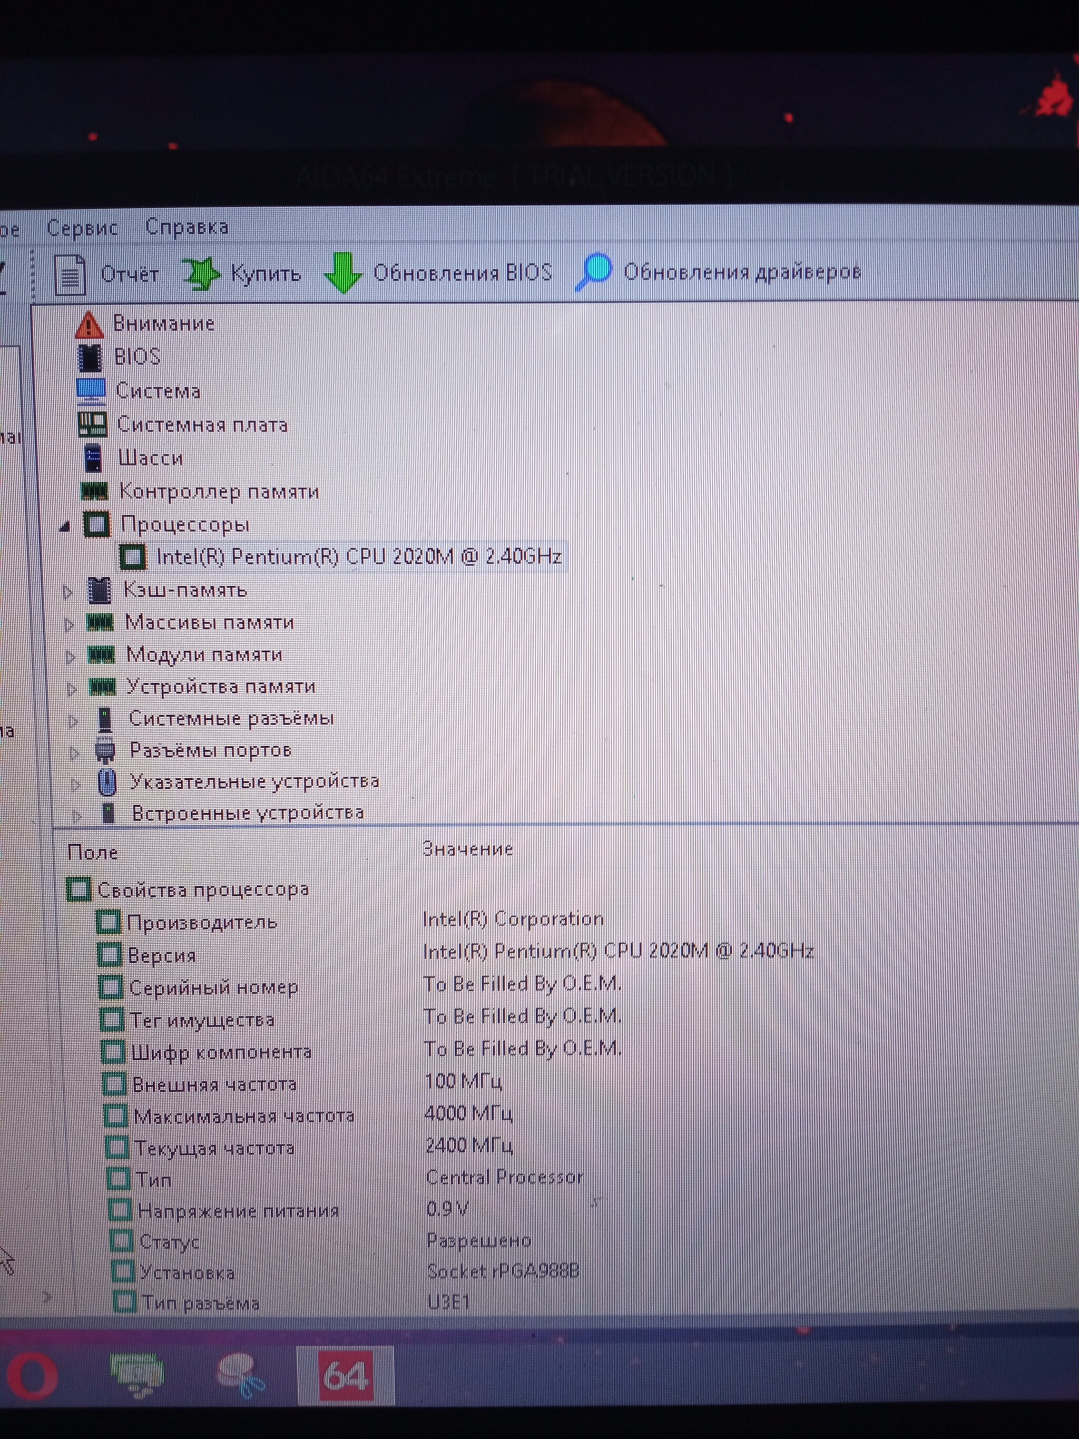Click the chip icon beside Кэш-память
Viewport: 1079px width, 1439px height.
tap(100, 590)
